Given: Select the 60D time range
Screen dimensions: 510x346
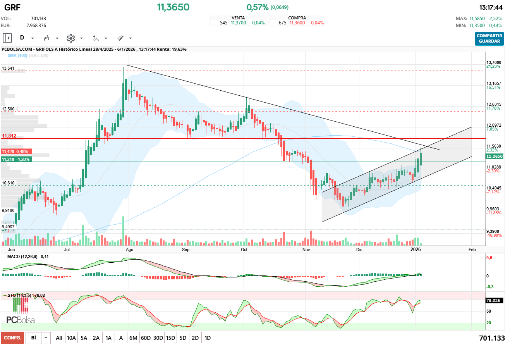Looking at the screenshot, I should [x=146, y=338].
